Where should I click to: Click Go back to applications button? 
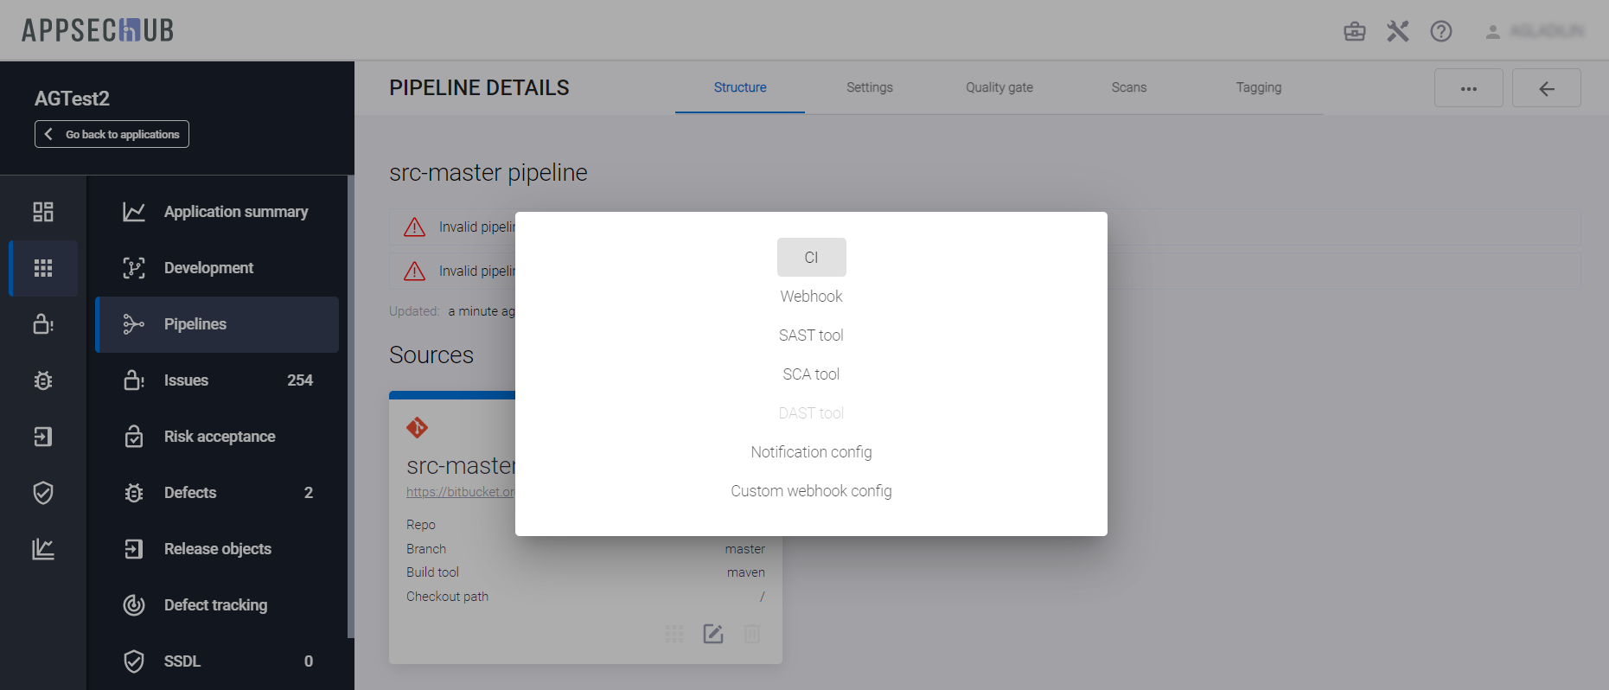(x=112, y=134)
